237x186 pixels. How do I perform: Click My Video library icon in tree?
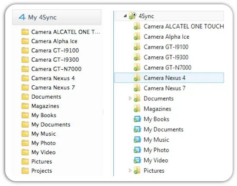point(137,160)
